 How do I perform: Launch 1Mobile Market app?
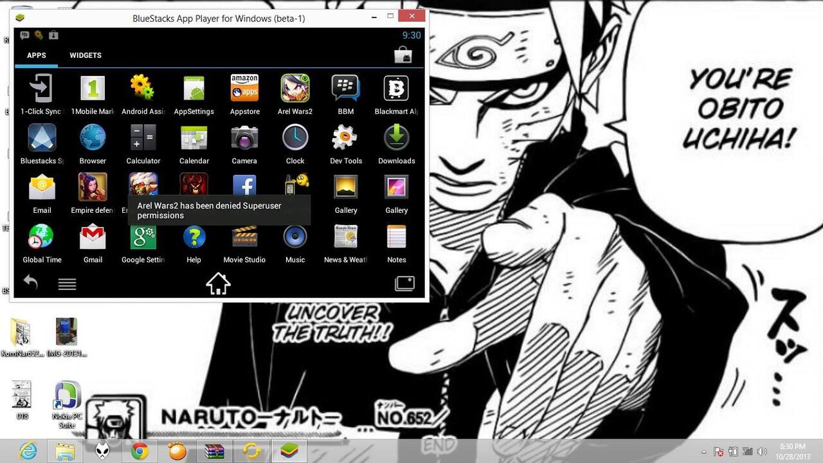pyautogui.click(x=93, y=88)
